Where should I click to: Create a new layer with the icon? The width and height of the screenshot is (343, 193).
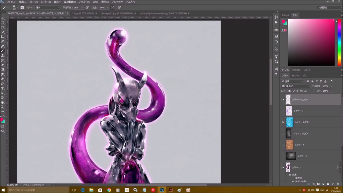pos(333,184)
